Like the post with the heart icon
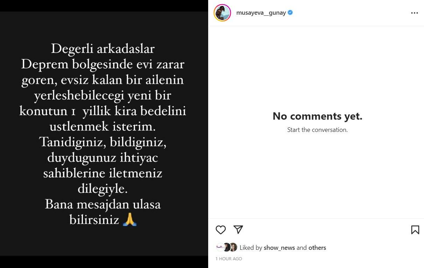This screenshot has height=268, width=424. pos(221,230)
